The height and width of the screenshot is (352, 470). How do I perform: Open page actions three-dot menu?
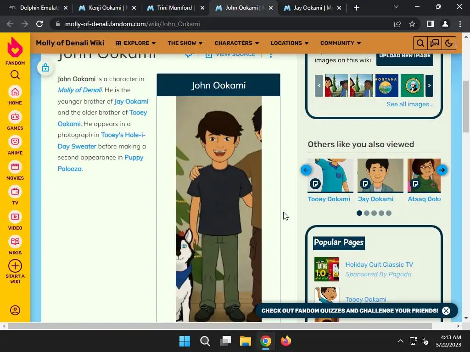point(271,55)
